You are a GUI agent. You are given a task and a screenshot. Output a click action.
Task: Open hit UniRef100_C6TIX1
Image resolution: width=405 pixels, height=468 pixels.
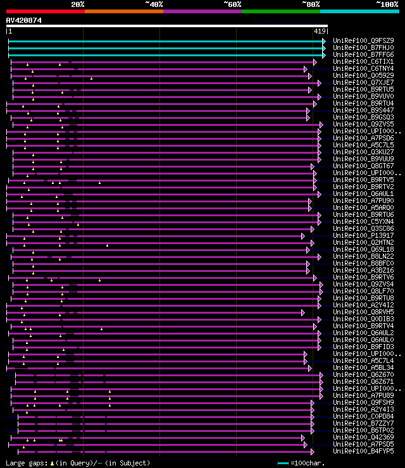pos(363,61)
